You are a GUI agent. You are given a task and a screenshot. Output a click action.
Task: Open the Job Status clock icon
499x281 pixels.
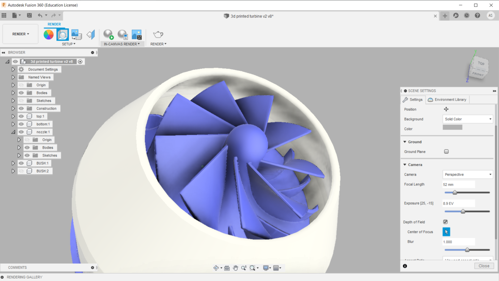pyautogui.click(x=467, y=16)
